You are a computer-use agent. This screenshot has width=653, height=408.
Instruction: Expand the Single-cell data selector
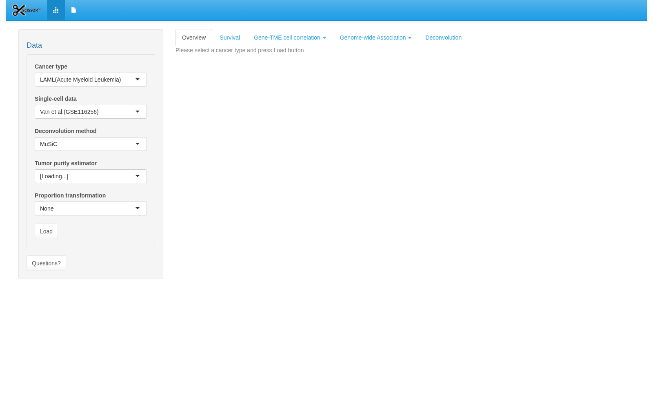click(91, 112)
